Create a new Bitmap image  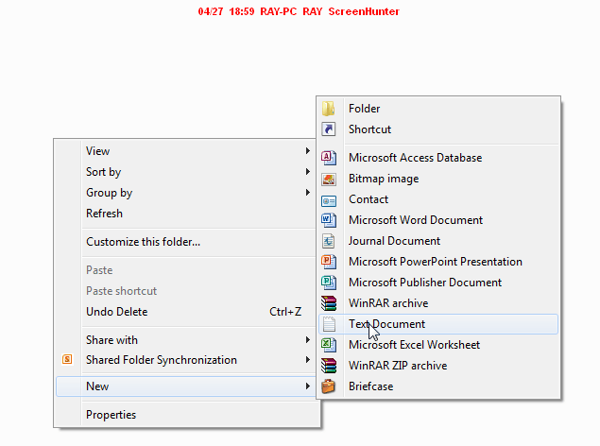438,179
